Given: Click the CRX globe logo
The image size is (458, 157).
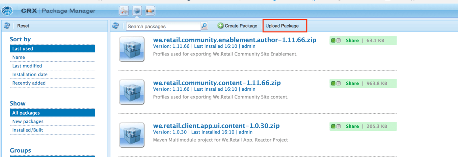Looking at the screenshot, I should tap(7, 11).
